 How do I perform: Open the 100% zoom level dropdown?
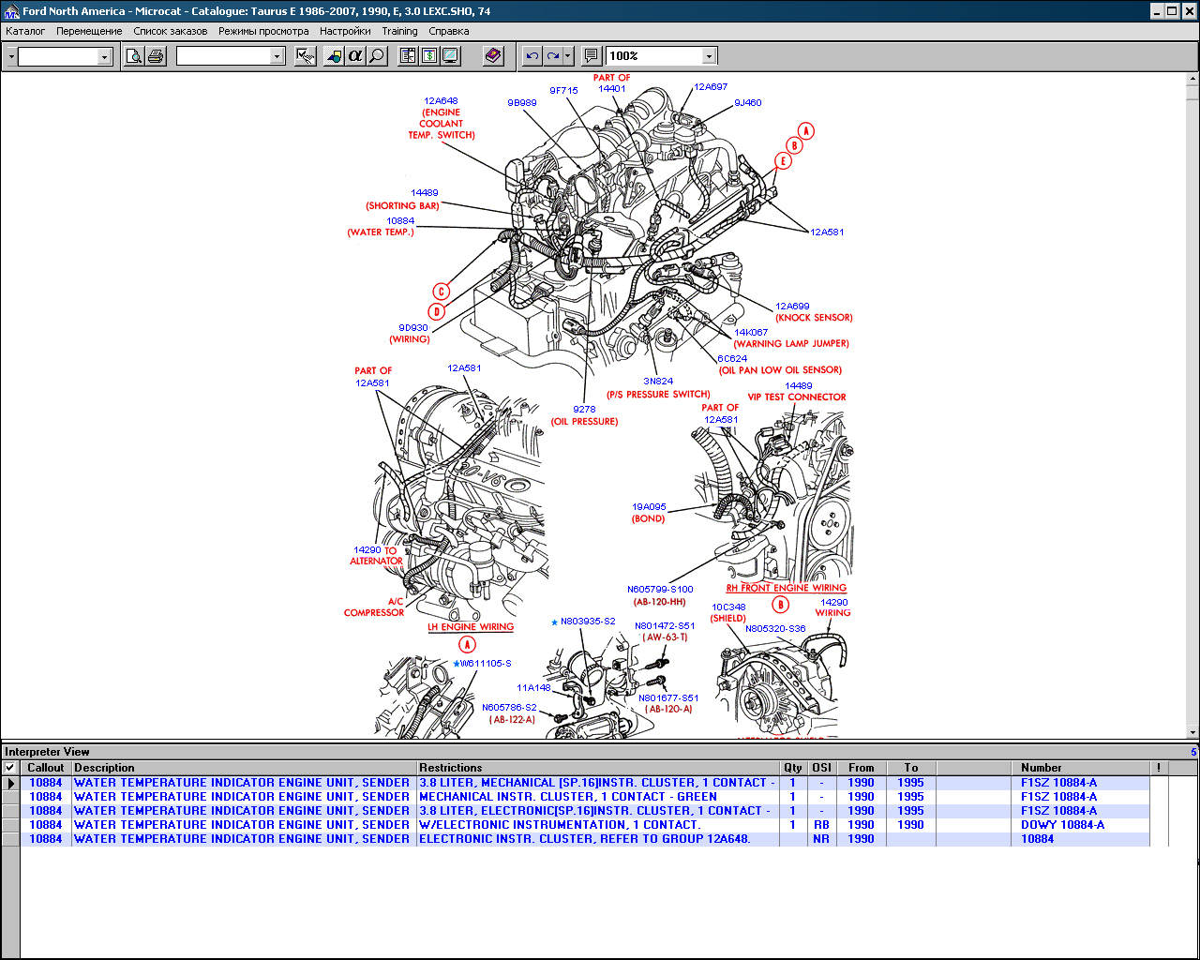click(709, 56)
